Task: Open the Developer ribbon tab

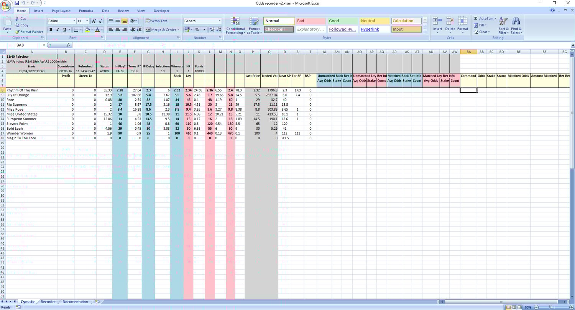Action: (161, 11)
